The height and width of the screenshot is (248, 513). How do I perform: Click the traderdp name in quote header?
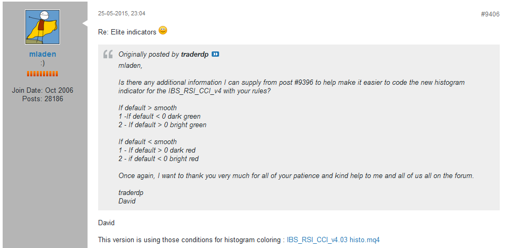click(x=195, y=55)
